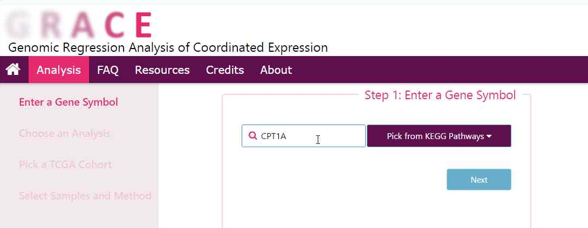
Task: Open the About section
Action: click(276, 70)
